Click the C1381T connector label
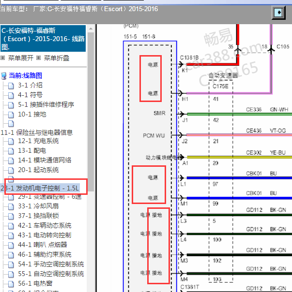 (189, 287)
